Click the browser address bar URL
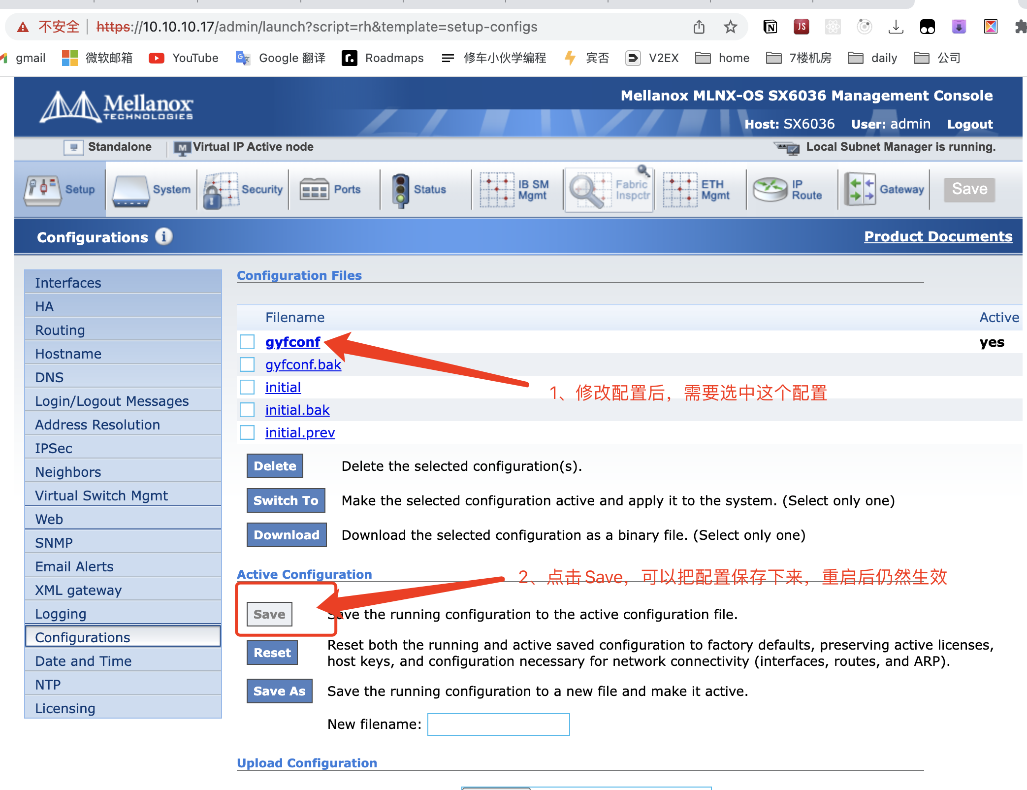 [x=317, y=27]
